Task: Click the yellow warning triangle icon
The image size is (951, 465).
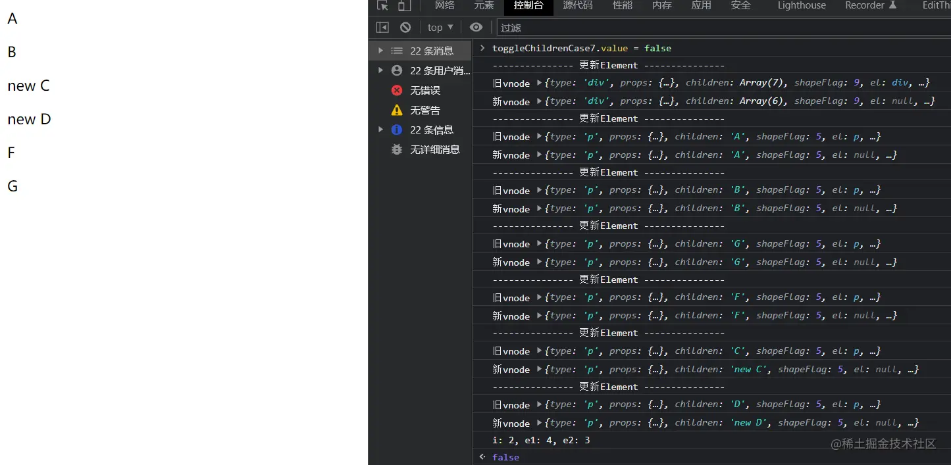Action: point(397,110)
